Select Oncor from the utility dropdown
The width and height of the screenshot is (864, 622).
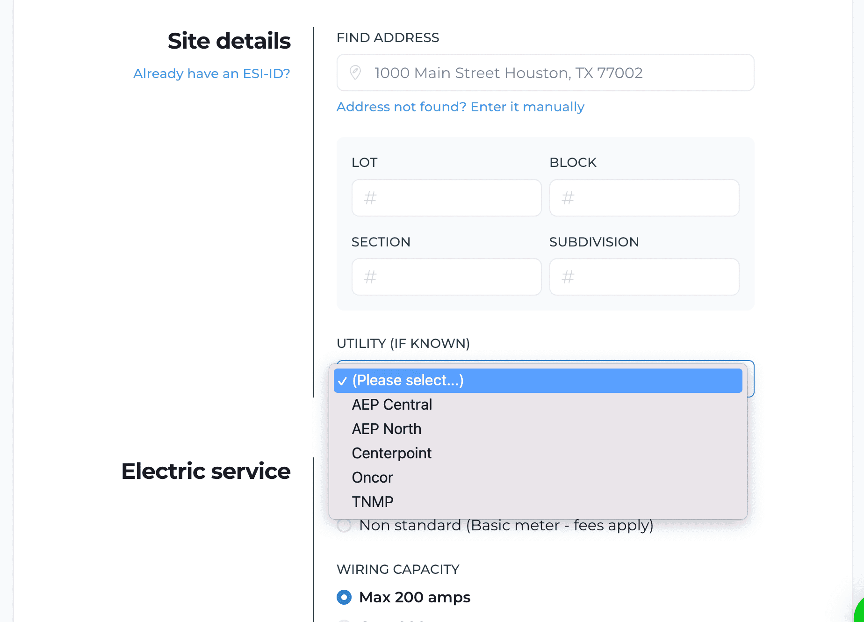(x=373, y=477)
